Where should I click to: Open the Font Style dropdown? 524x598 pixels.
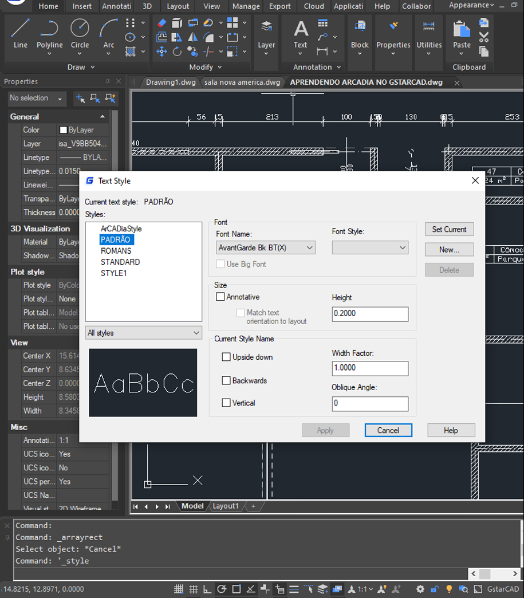(x=370, y=248)
